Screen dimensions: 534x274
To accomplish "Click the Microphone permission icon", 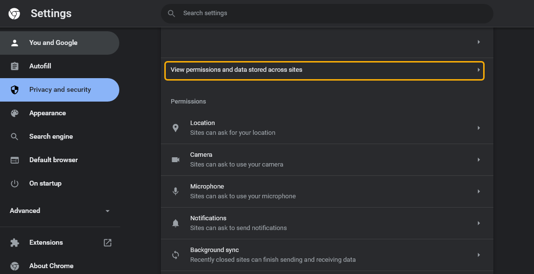I will [176, 191].
